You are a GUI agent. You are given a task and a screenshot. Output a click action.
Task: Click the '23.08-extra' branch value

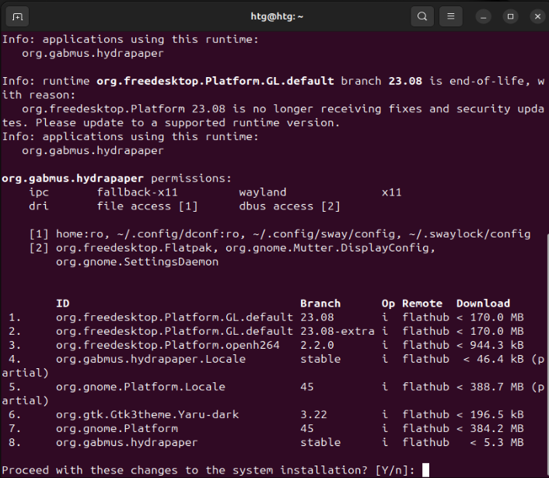pyautogui.click(x=337, y=331)
